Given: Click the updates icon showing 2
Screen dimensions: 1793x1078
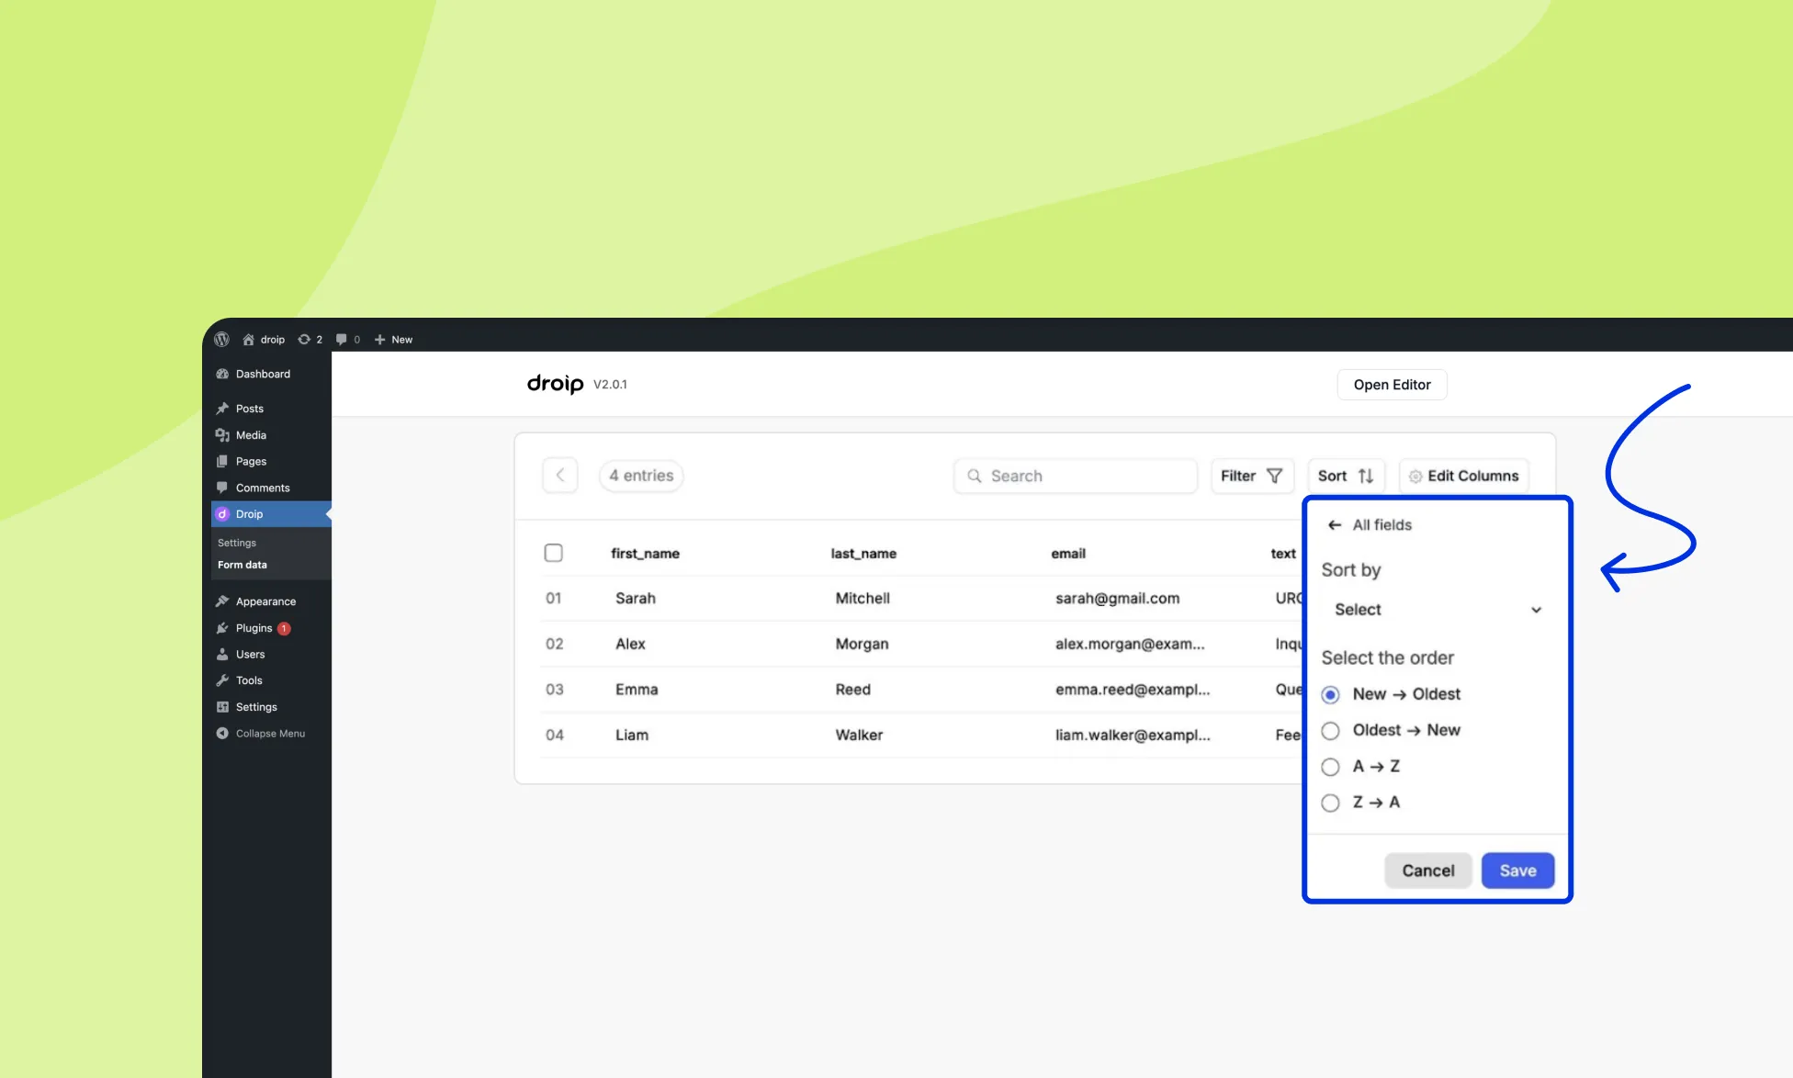Looking at the screenshot, I should 304,339.
